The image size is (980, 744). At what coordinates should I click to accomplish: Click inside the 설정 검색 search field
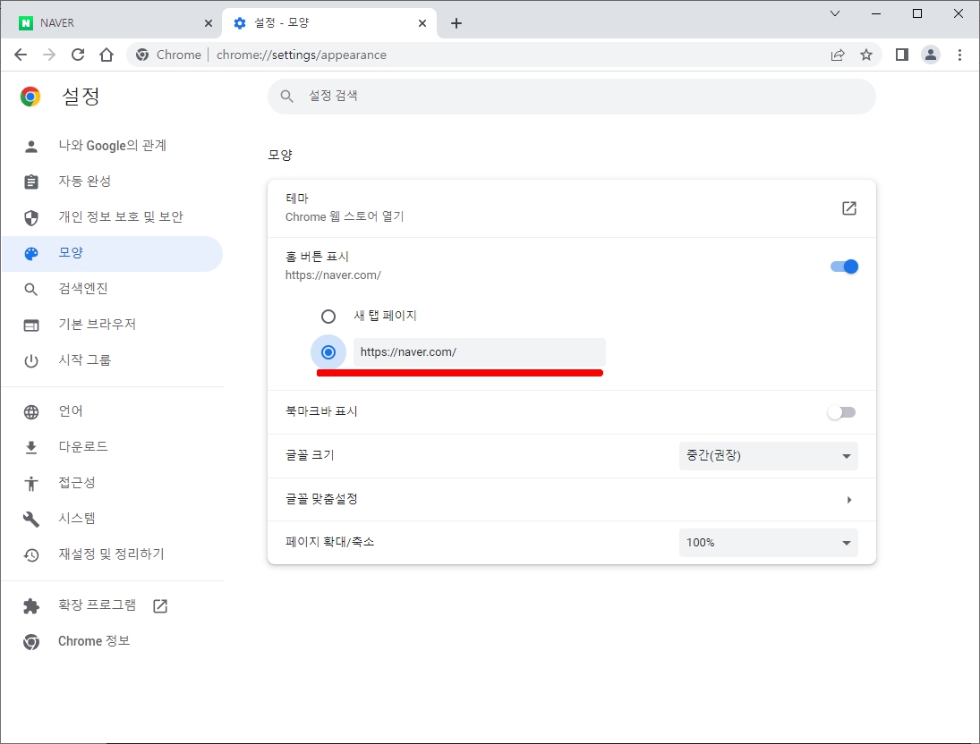click(571, 97)
